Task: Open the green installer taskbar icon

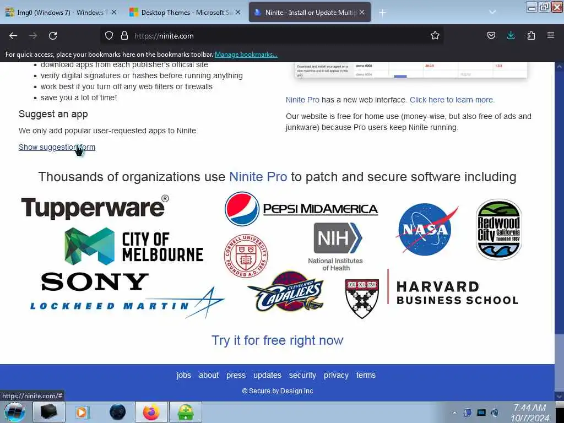Action: pos(186,412)
